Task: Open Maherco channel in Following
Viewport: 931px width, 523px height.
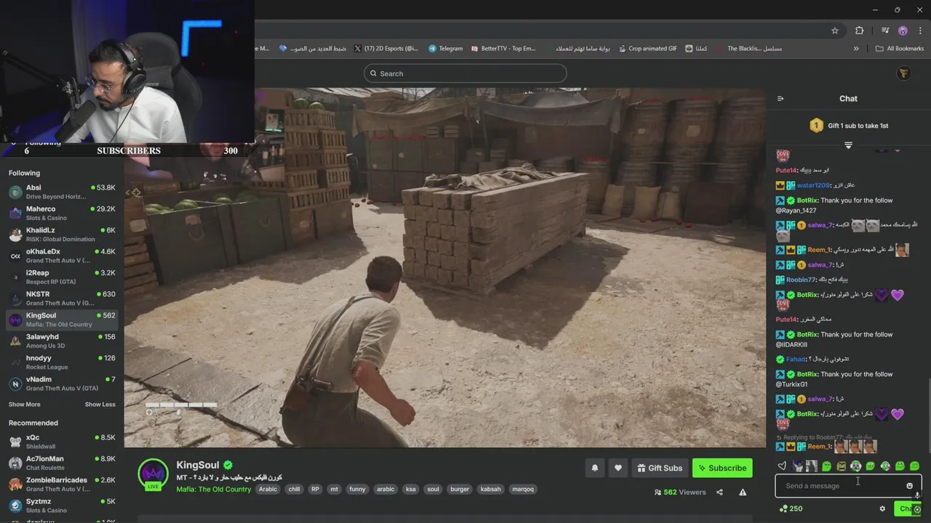Action: [62, 213]
